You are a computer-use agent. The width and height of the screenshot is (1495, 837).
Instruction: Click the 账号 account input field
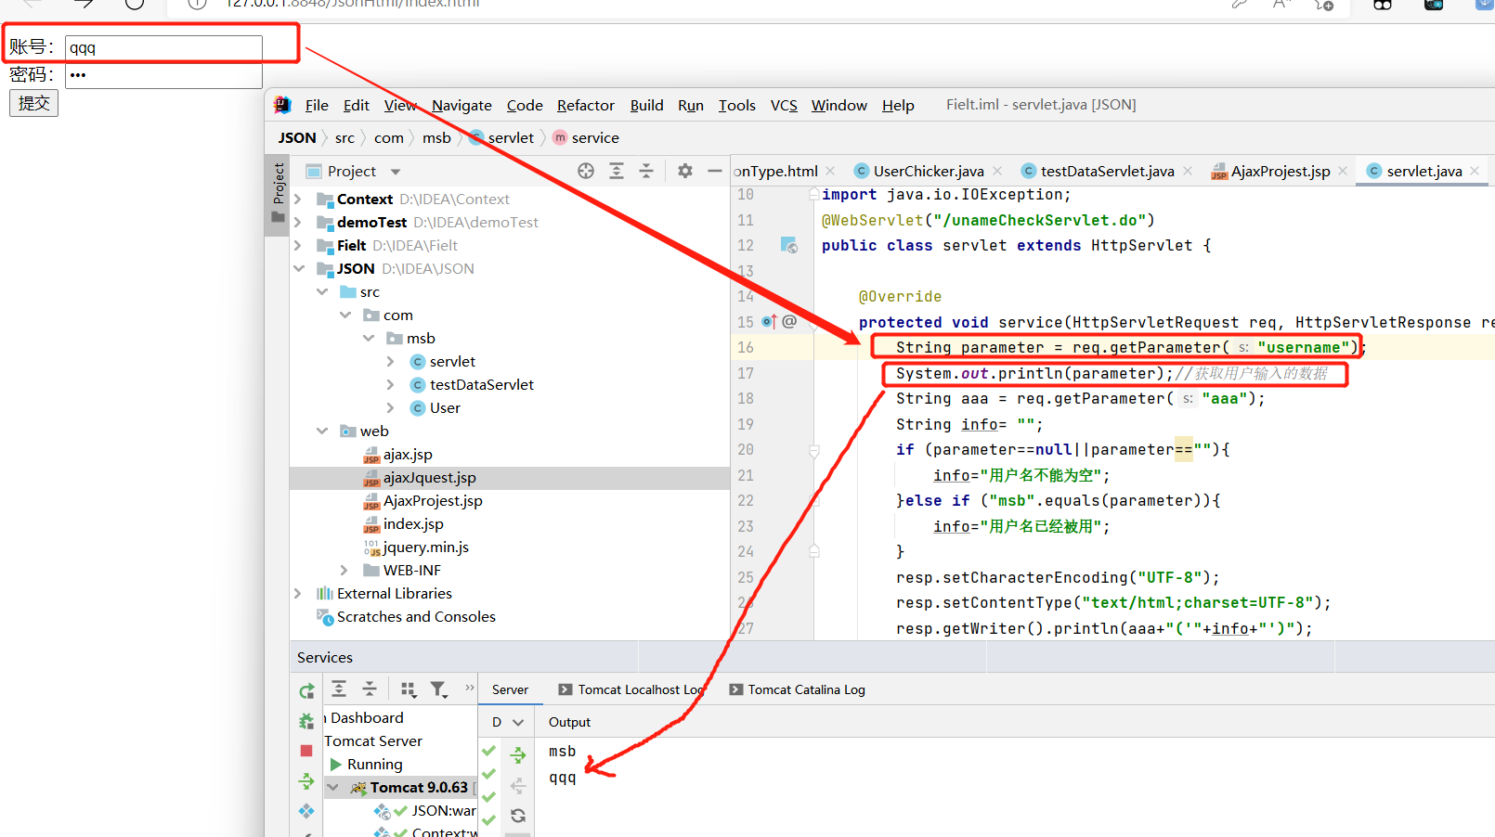pos(163,48)
